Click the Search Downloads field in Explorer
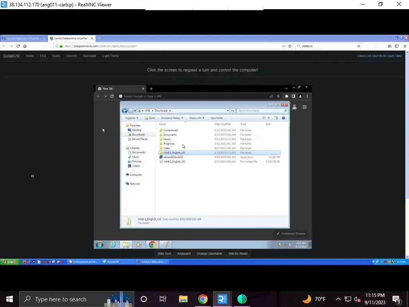This screenshot has width=409, height=307. click(262, 111)
